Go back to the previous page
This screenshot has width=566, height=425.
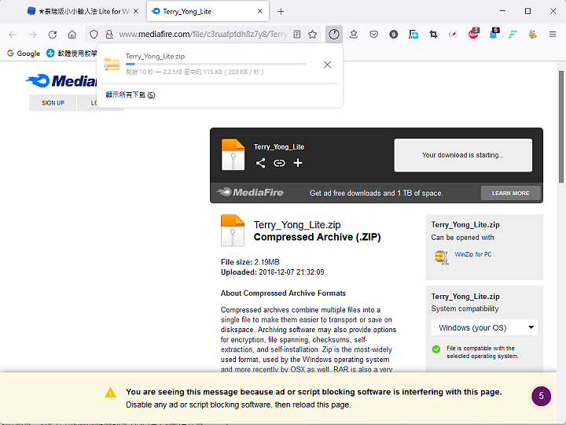(13, 35)
